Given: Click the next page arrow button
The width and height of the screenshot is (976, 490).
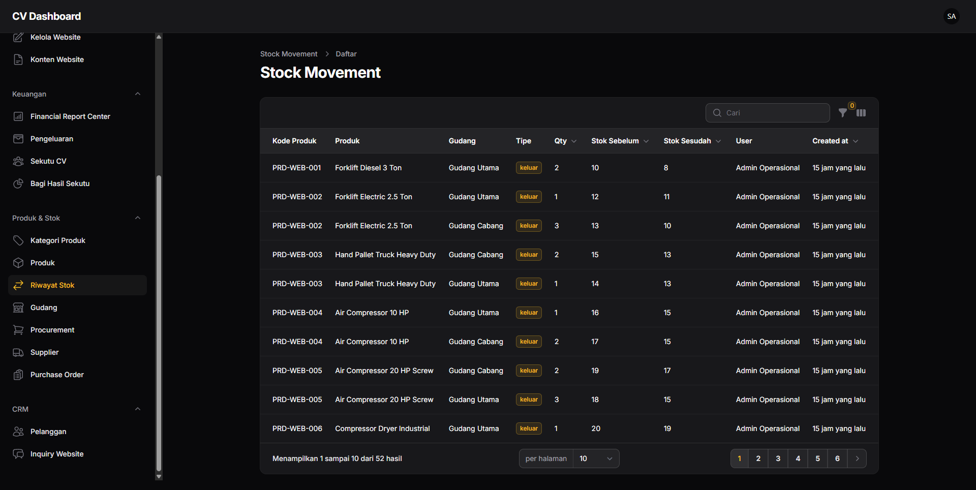Looking at the screenshot, I should [857, 458].
